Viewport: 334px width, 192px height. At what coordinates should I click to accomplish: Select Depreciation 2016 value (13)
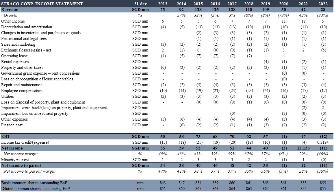(x=216, y=27)
